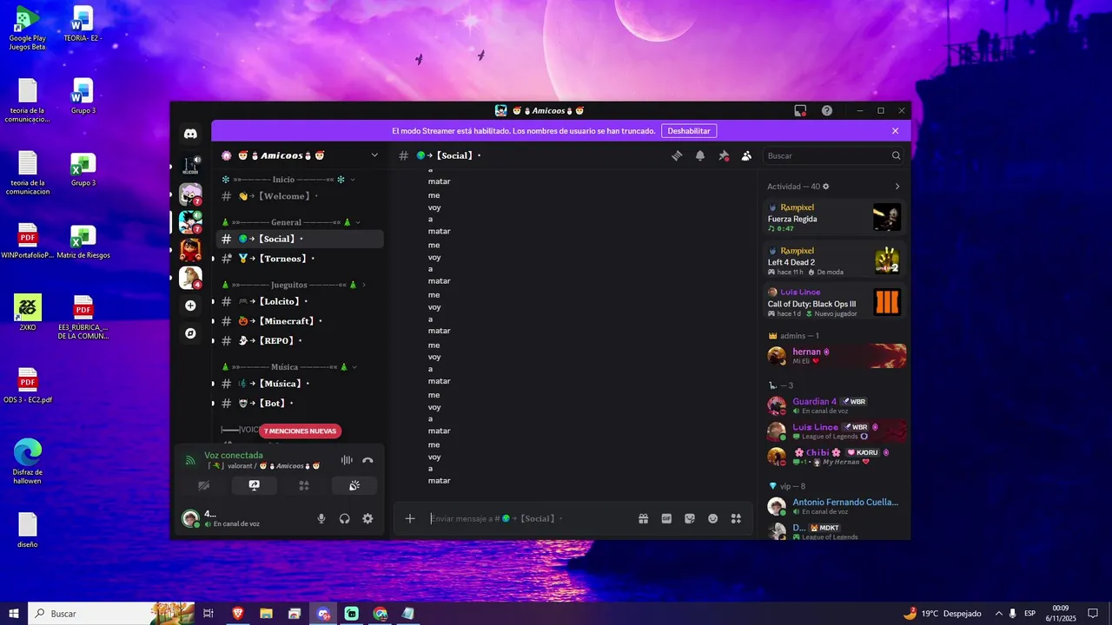Dismiss the streamer mode banner
This screenshot has height=625, width=1112.
(x=896, y=131)
